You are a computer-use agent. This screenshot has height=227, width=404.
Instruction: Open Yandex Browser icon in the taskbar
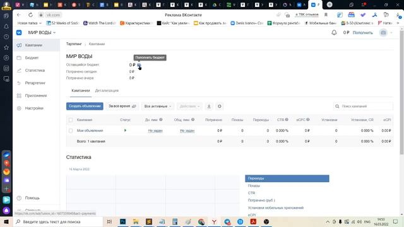214,221
